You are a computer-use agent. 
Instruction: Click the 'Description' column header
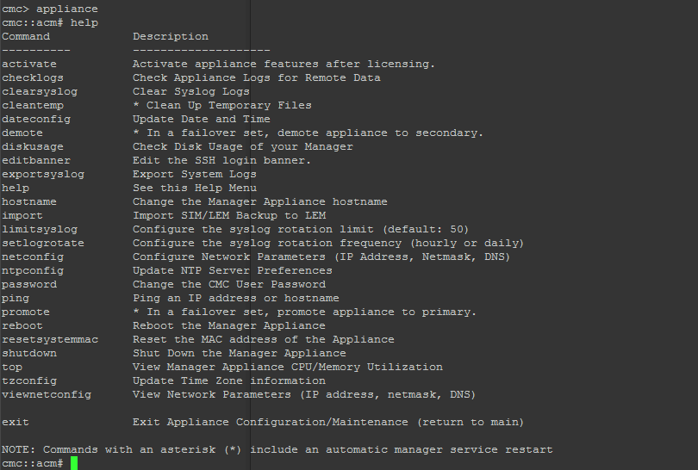[x=171, y=36]
